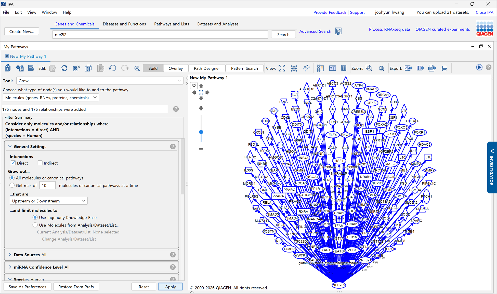Click the Reset button
497x294 pixels.
coord(144,287)
